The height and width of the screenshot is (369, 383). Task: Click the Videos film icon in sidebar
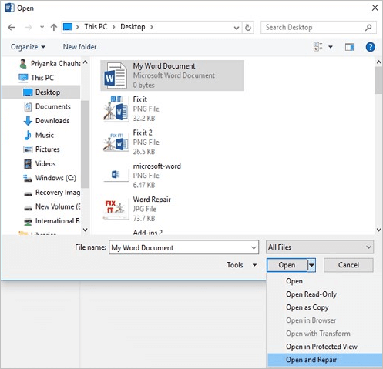(28, 163)
